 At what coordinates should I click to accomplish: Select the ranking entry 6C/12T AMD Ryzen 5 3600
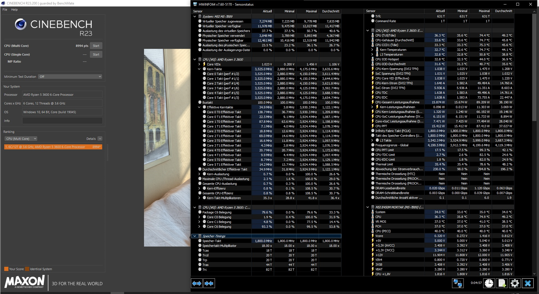53,147
